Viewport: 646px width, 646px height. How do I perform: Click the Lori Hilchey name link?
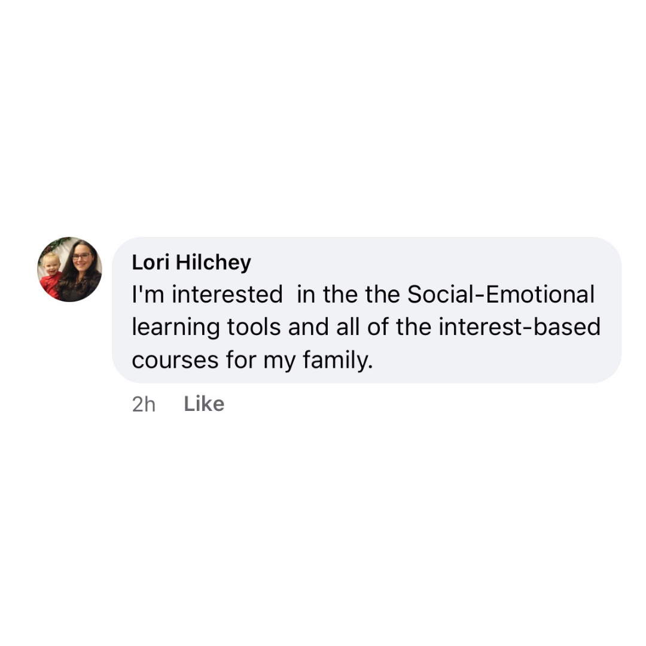pos(191,263)
